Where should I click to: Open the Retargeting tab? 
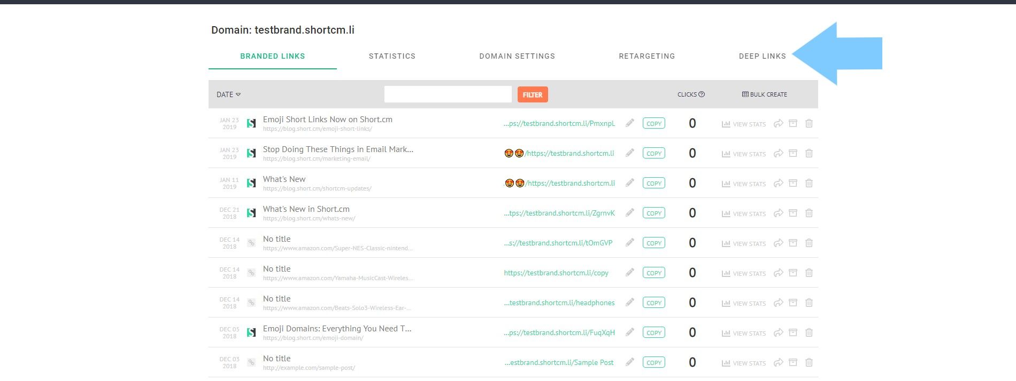pos(647,56)
